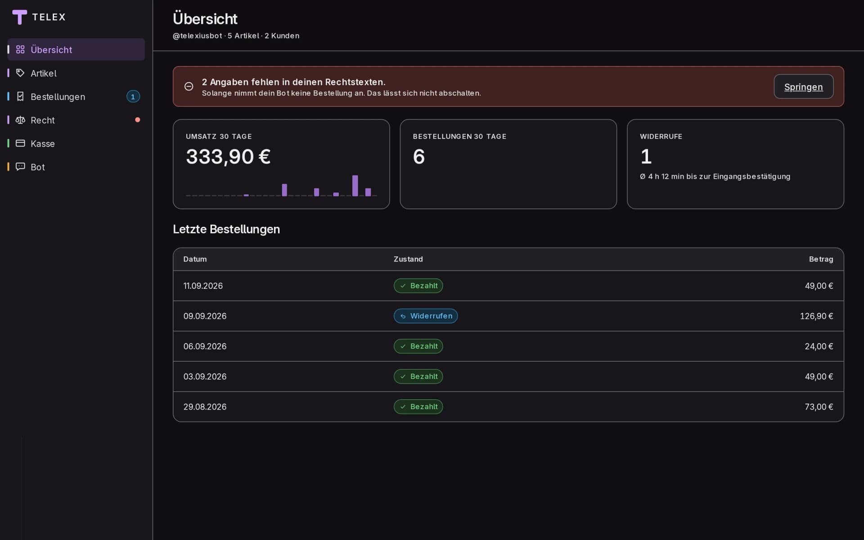
Task: Click the checkmark icon on 11.09.2026 Bezahlt
Action: (x=403, y=286)
